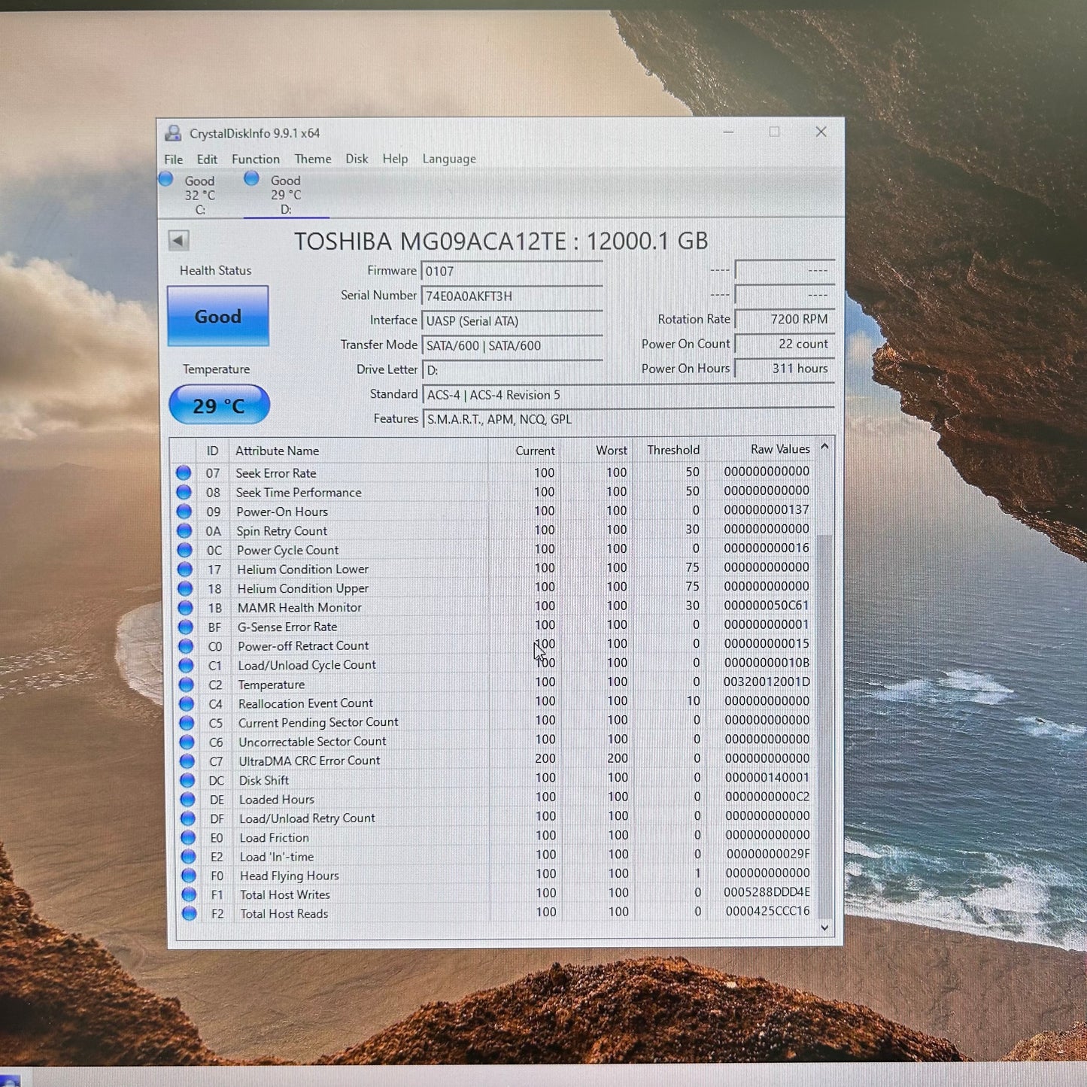1087x1087 pixels.
Task: Click the status orb for Loaded Hours
Action: point(187,799)
